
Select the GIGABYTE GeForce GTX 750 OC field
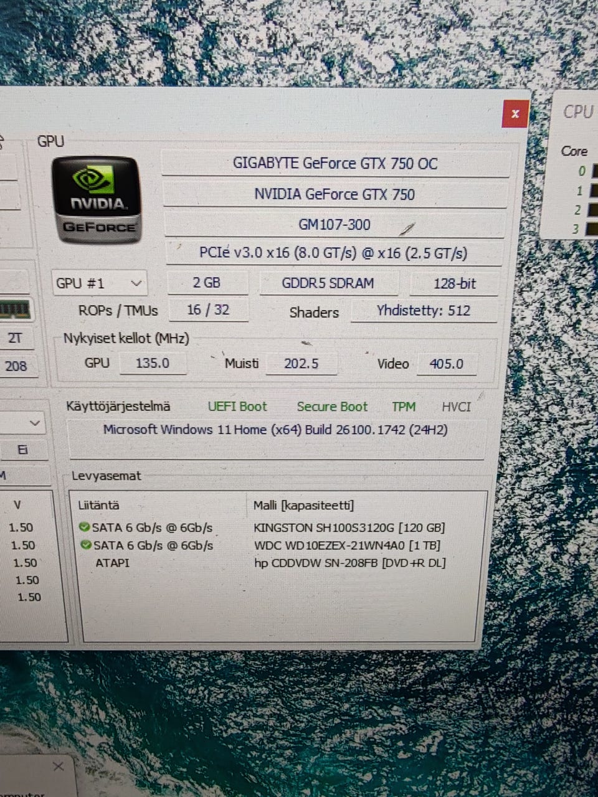[335, 164]
